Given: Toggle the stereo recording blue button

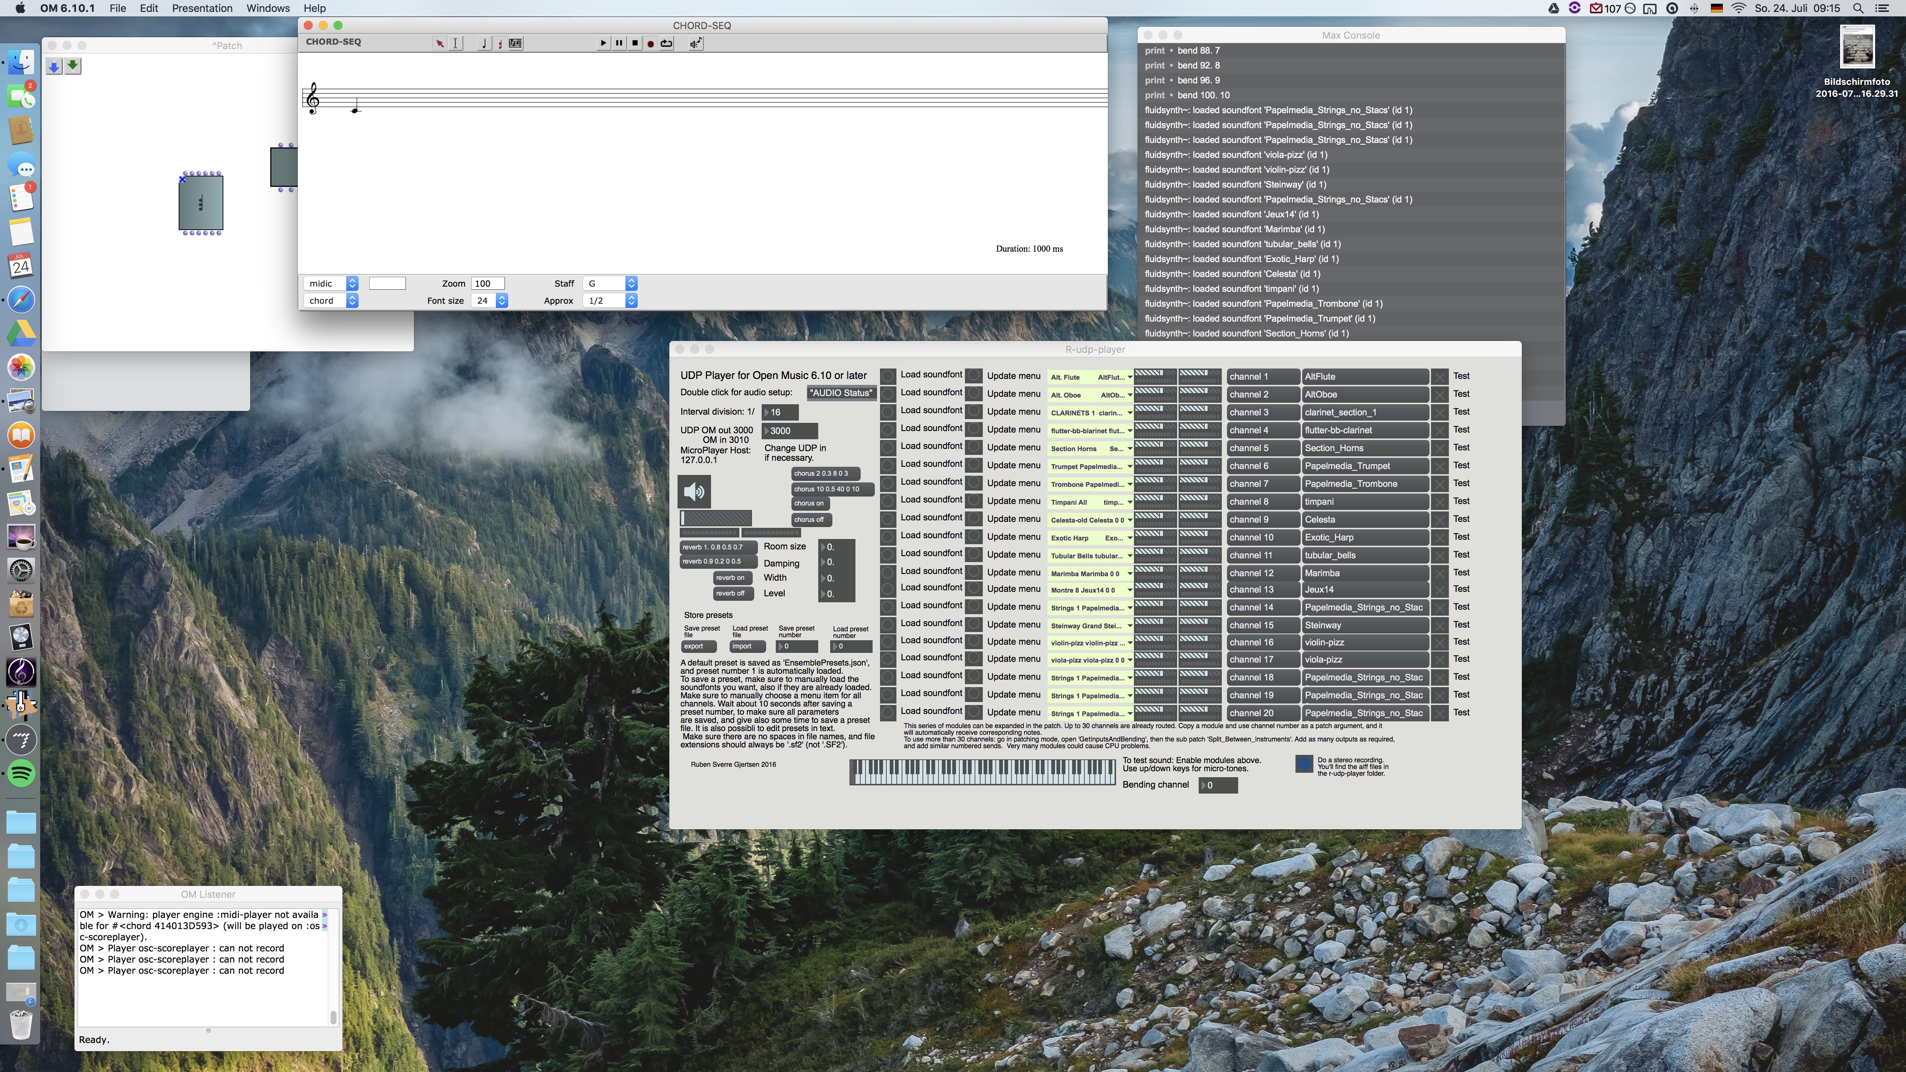Looking at the screenshot, I should point(1304,763).
